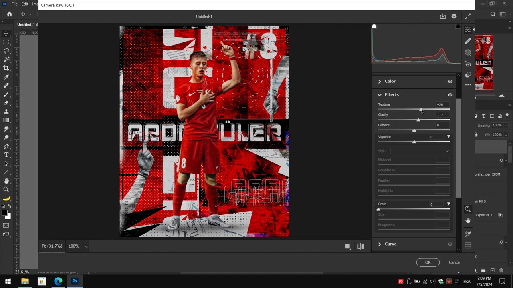This screenshot has height=288, width=513.
Task: Select the Rectangular Marquee tool
Action: (6, 42)
